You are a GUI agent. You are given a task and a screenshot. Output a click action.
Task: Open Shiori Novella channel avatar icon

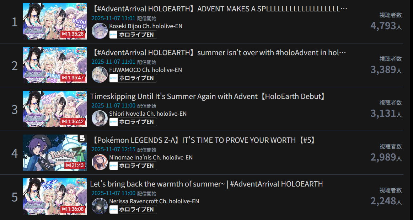coord(100,119)
